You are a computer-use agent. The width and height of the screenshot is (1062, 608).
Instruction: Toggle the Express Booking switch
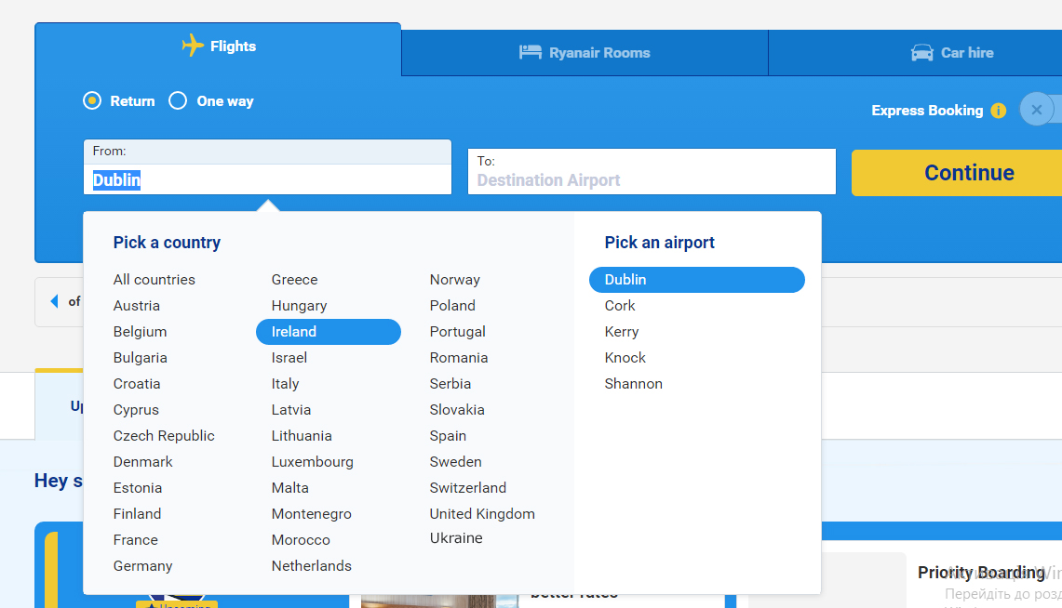click(1041, 110)
